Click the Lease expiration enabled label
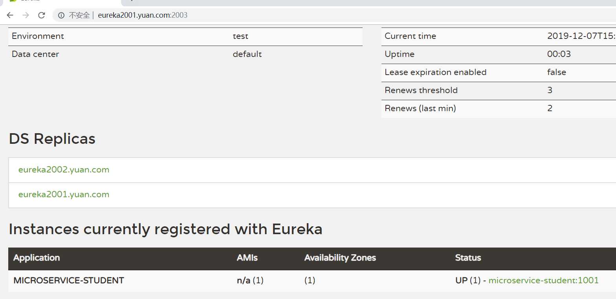The height and width of the screenshot is (299, 616). 435,72
